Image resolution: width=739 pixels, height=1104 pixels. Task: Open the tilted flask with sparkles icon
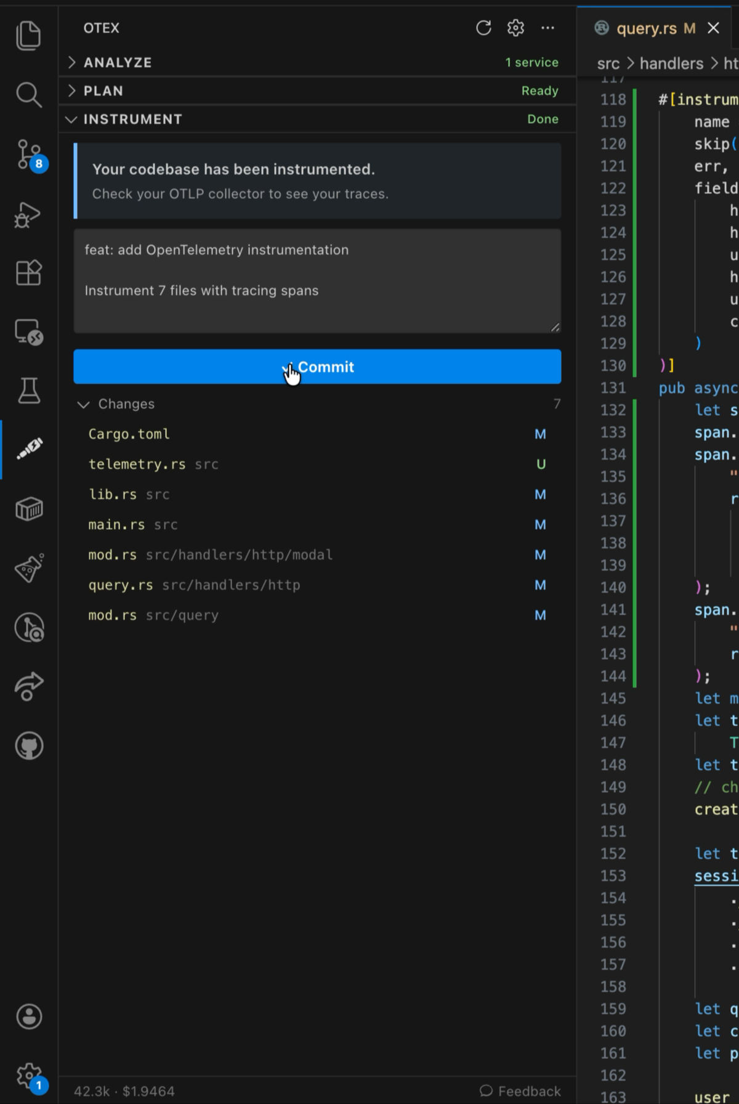(x=28, y=568)
